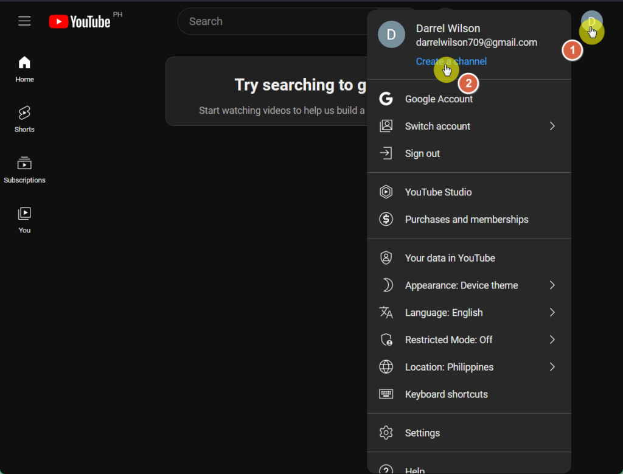
Task: Open Your data in YouTube
Action: coord(469,258)
